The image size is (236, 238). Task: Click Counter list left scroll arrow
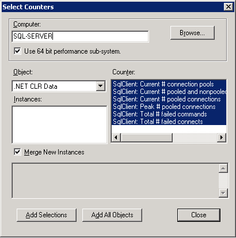(x=116, y=138)
